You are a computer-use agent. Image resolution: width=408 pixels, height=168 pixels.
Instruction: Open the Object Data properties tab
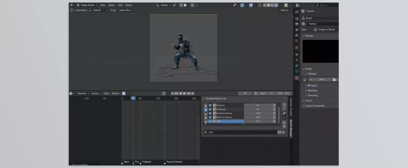[297, 71]
